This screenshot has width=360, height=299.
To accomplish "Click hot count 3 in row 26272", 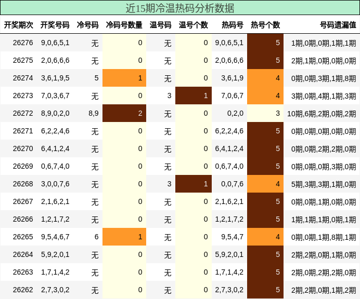I will point(265,113).
